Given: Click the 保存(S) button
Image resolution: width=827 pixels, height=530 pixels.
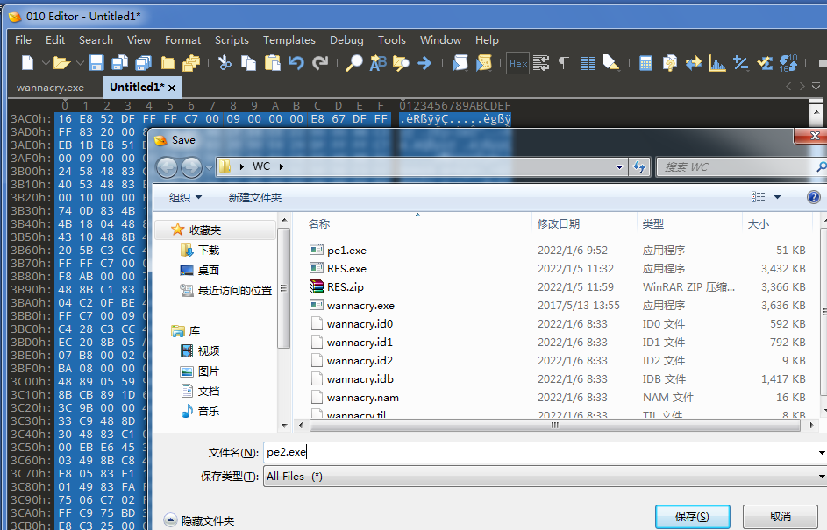Looking at the screenshot, I should pos(693,517).
